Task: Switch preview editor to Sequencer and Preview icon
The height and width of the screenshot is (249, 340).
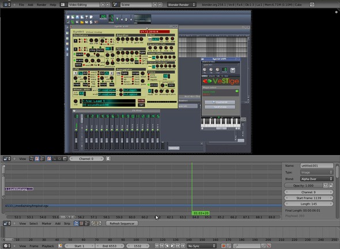Action: coord(42,159)
